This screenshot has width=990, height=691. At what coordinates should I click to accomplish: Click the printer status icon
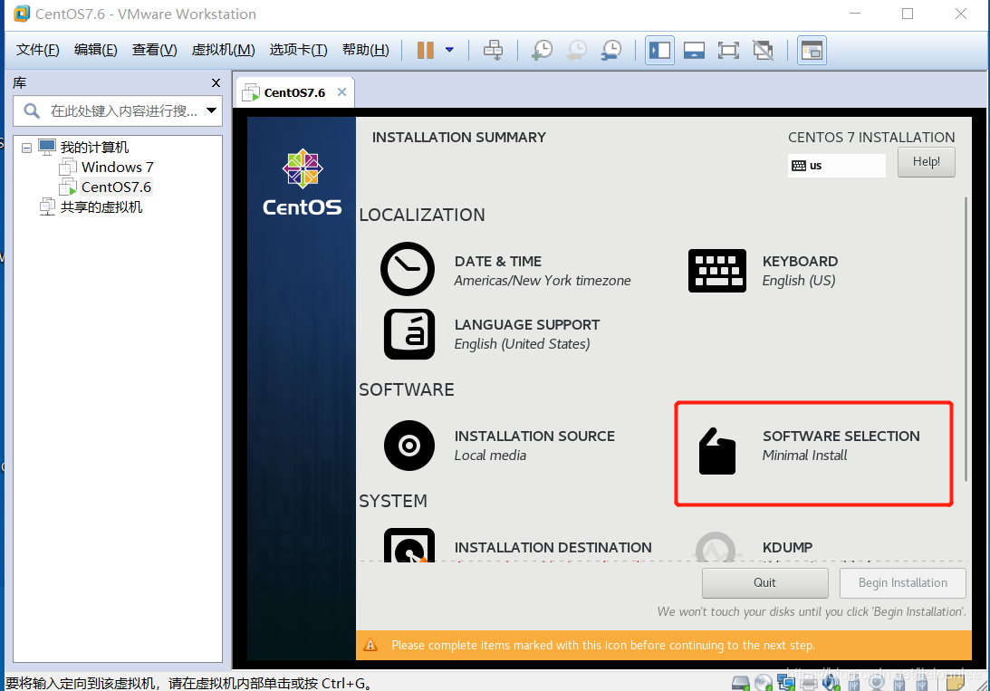point(809,683)
